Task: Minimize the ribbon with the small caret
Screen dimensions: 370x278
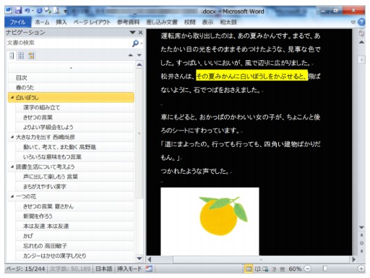Action: [353, 22]
